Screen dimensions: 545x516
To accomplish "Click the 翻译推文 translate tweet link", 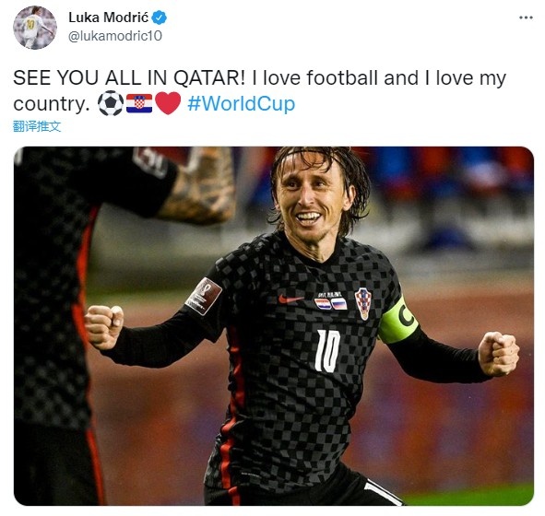I will click(x=37, y=126).
